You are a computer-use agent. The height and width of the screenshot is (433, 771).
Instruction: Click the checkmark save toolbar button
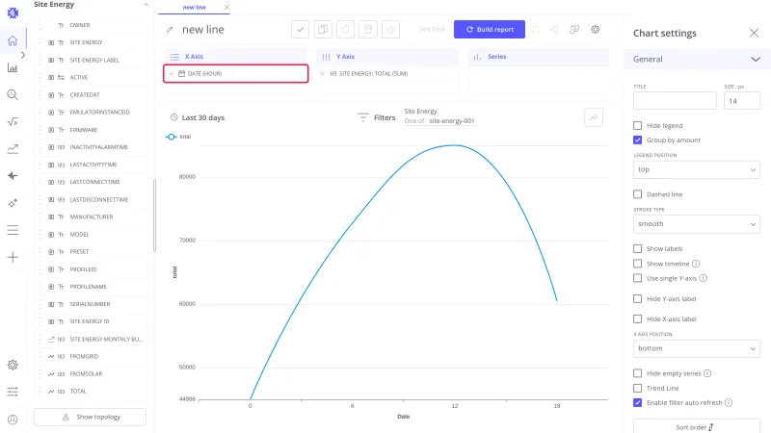point(300,30)
